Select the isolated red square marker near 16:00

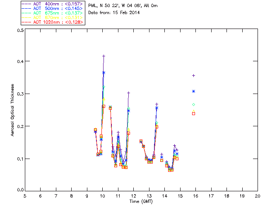coord(193,113)
